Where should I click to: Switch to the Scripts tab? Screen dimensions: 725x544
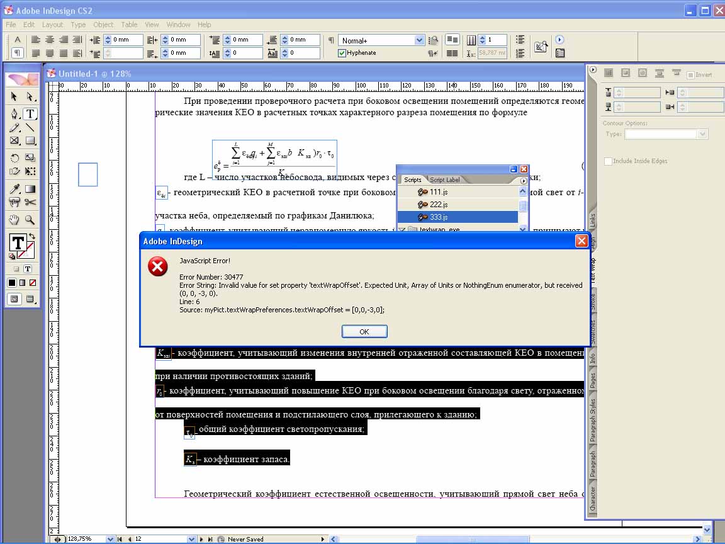pos(412,180)
